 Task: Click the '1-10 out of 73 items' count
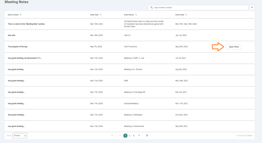pos(244,136)
